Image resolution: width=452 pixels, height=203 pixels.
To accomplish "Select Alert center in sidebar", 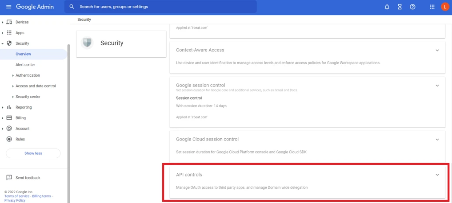I will [25, 65].
